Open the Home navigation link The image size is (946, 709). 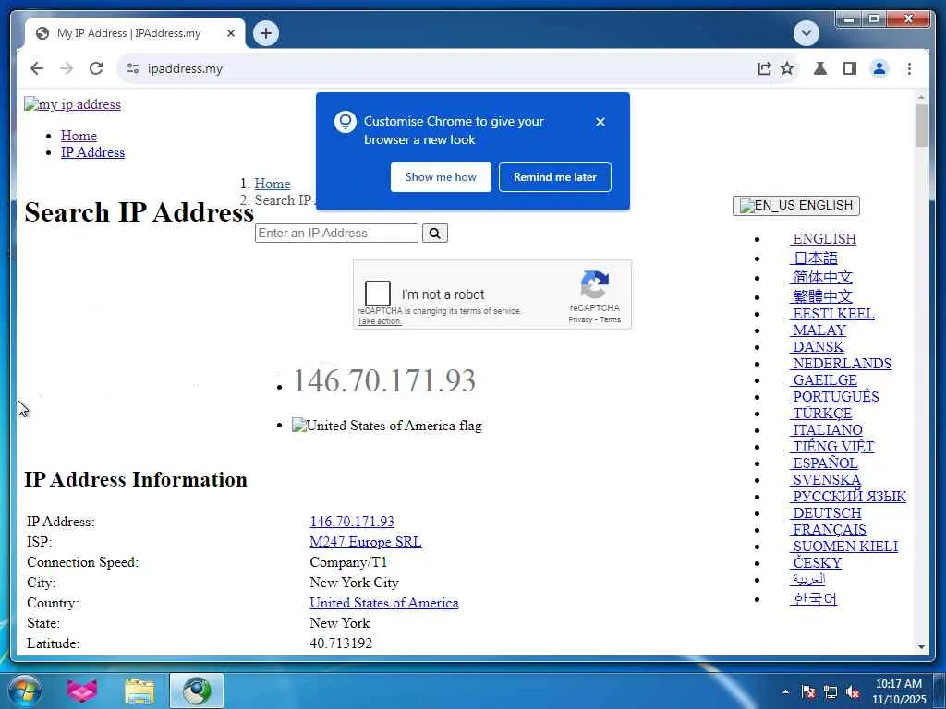pos(79,136)
